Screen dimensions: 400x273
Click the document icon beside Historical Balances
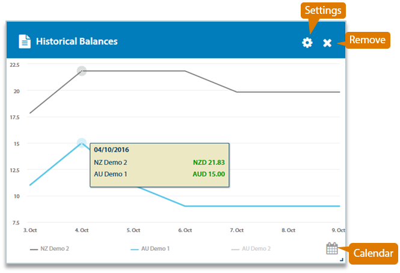tap(24, 41)
